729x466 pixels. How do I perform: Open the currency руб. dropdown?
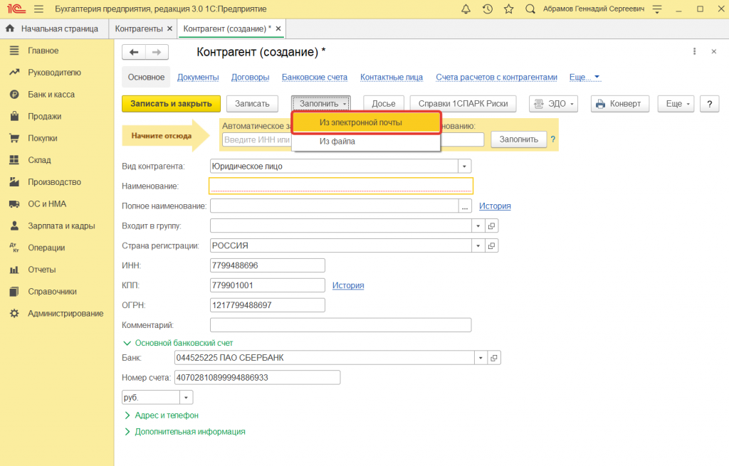[186, 398]
